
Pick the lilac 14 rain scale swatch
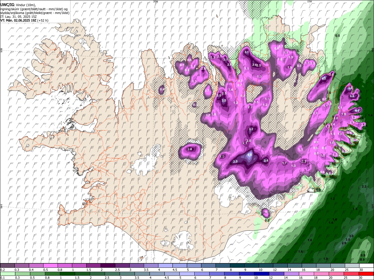(291, 274)
